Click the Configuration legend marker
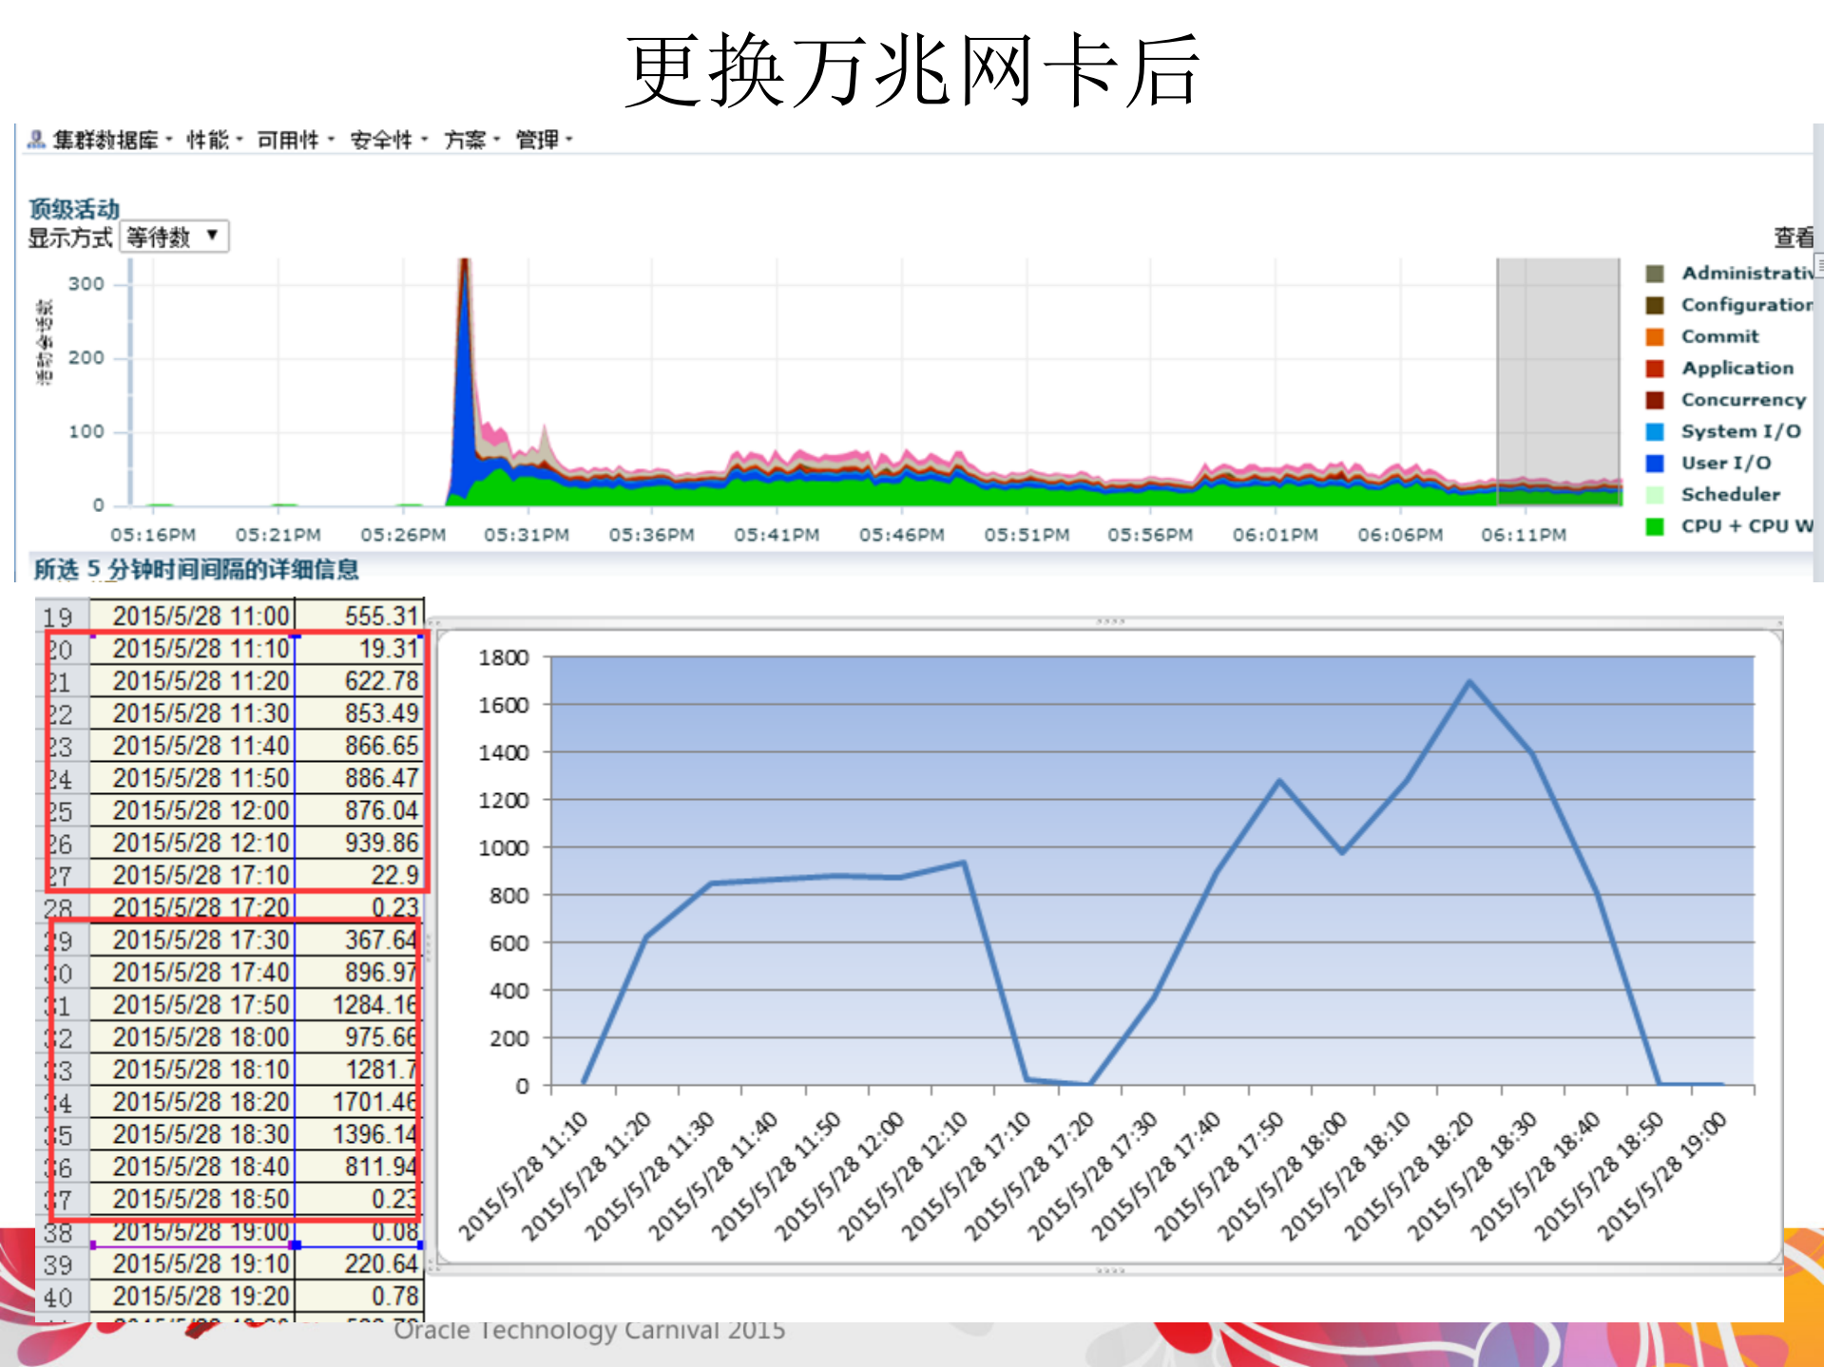Viewport: 1824px width, 1367px height. [1655, 304]
